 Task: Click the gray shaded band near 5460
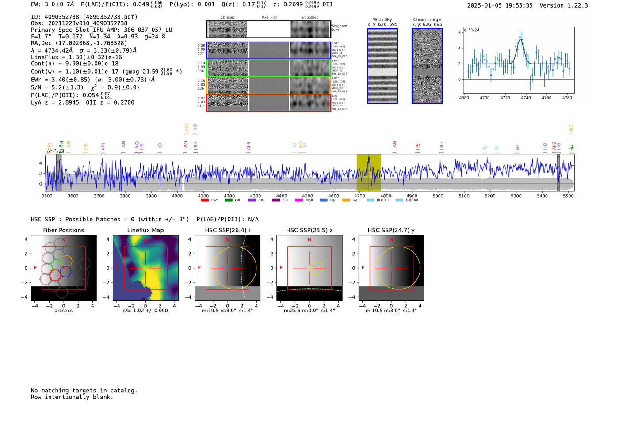(558, 172)
